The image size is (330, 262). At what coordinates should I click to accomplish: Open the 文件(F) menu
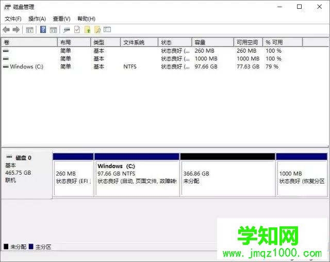point(13,19)
